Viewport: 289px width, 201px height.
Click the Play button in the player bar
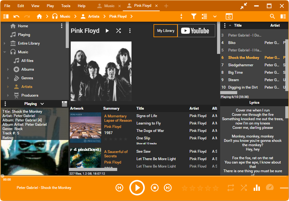point(137,188)
